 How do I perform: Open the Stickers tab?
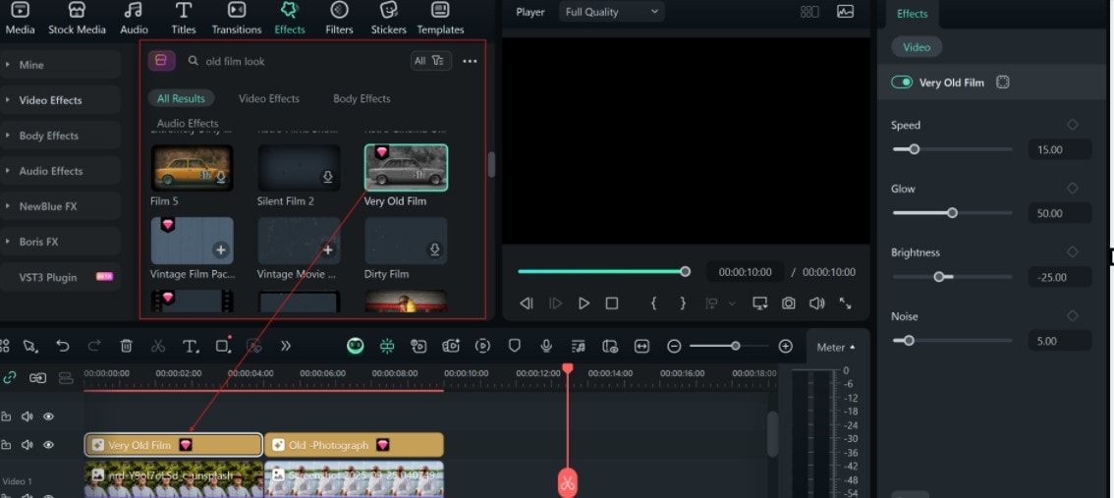[389, 19]
